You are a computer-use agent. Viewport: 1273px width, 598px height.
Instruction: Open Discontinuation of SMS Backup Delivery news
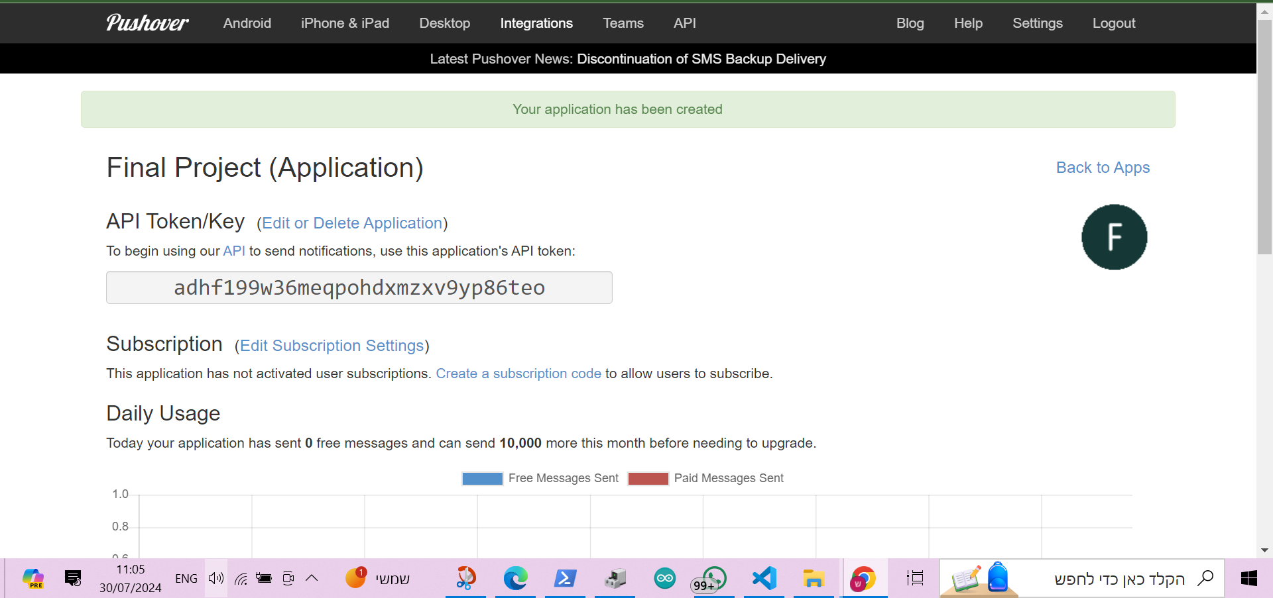point(701,59)
